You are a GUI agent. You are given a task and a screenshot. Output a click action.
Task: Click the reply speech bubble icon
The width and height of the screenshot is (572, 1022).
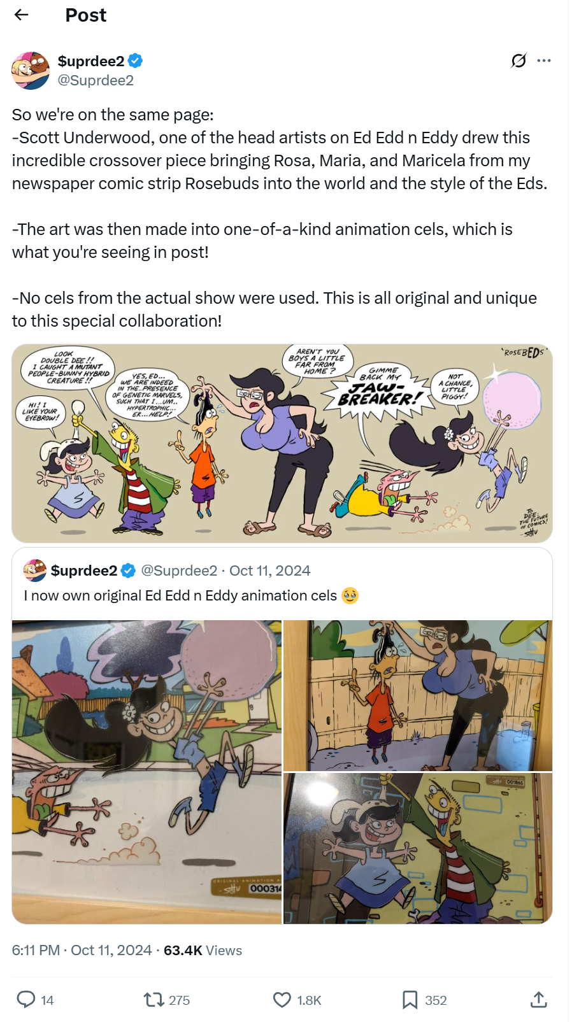click(26, 999)
